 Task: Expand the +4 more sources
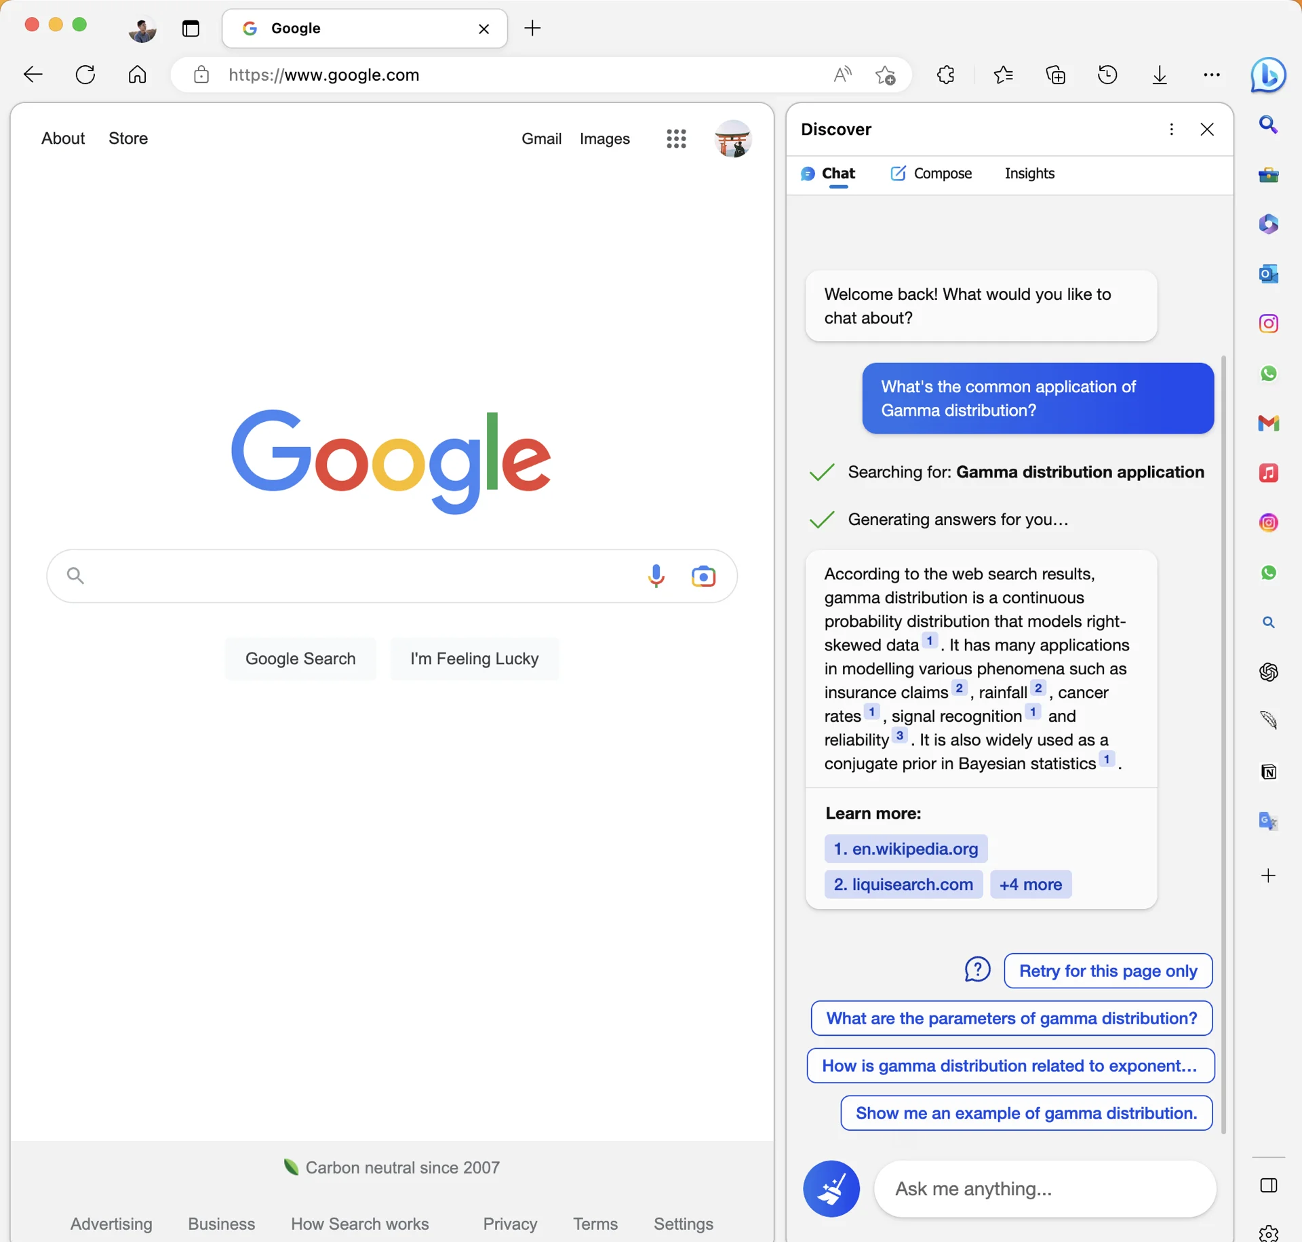point(1030,884)
